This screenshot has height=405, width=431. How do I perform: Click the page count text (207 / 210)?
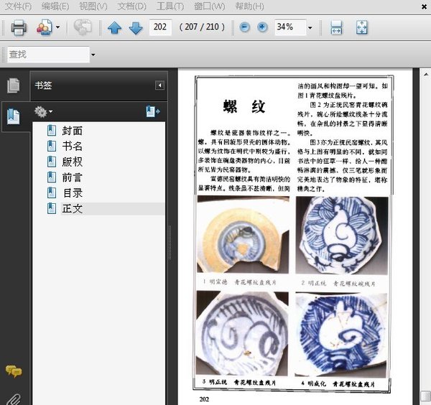(x=202, y=27)
